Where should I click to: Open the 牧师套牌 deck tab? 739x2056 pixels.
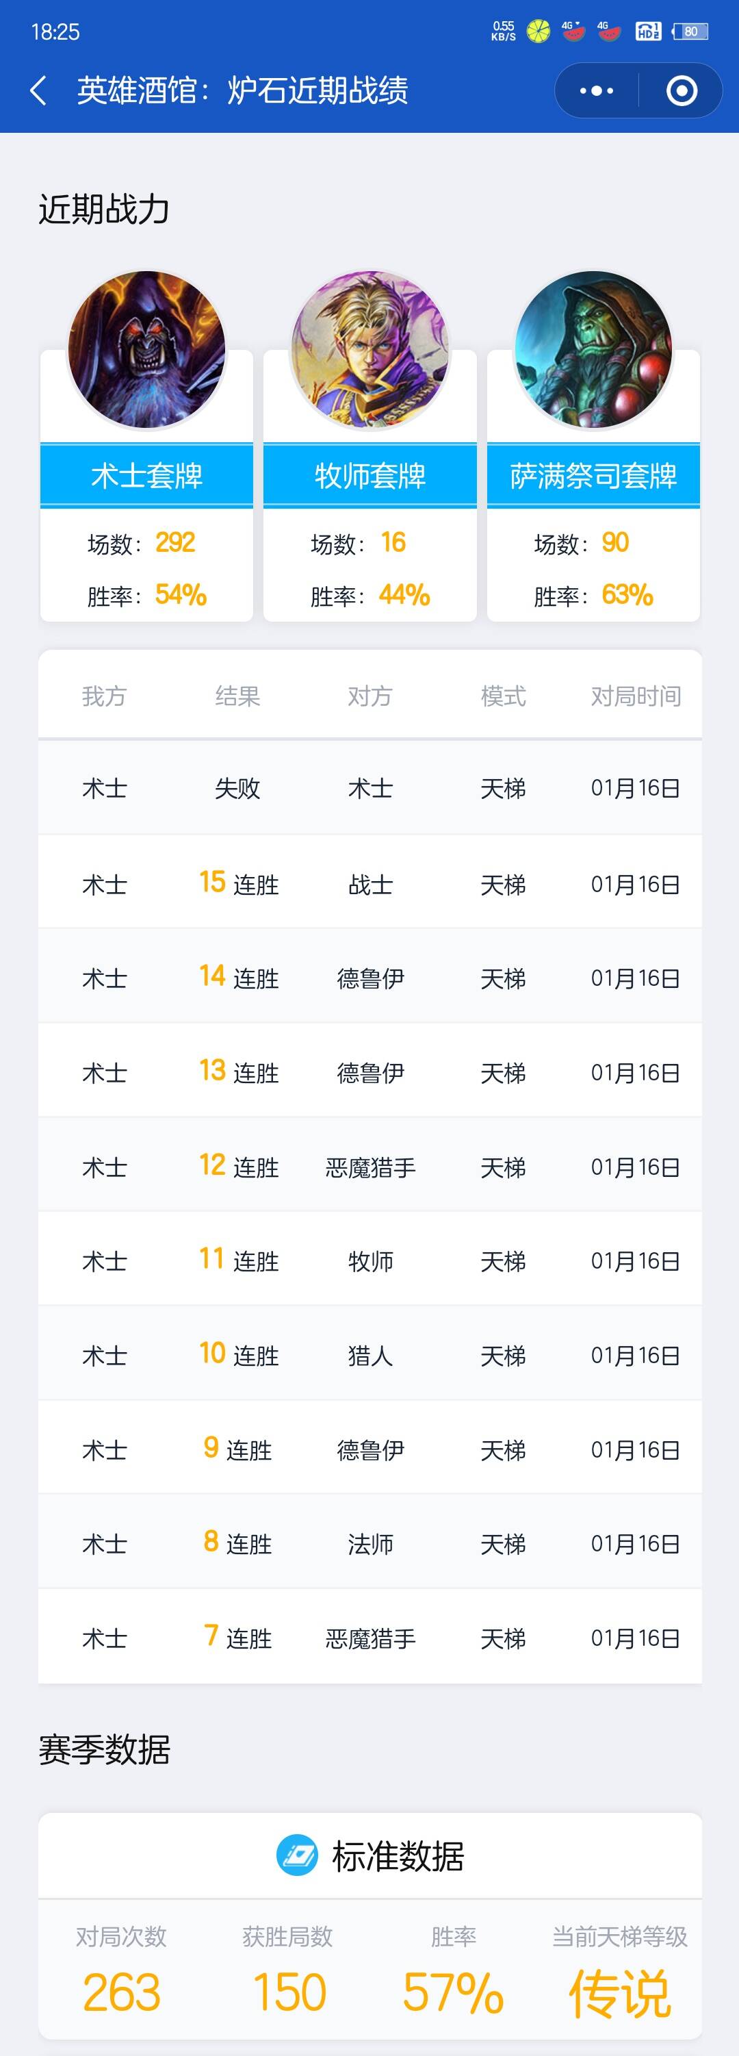tap(370, 476)
